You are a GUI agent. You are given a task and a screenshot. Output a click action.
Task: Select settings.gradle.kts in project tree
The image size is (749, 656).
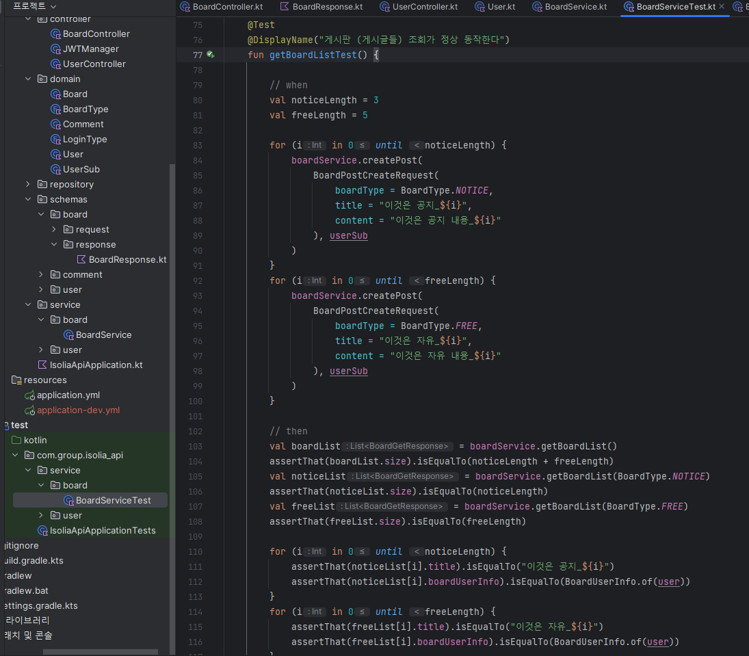tap(40, 605)
